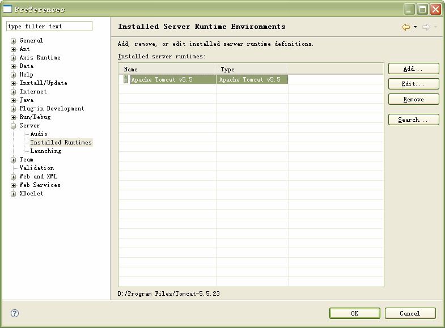Select the Web and XML category label

(x=39, y=176)
